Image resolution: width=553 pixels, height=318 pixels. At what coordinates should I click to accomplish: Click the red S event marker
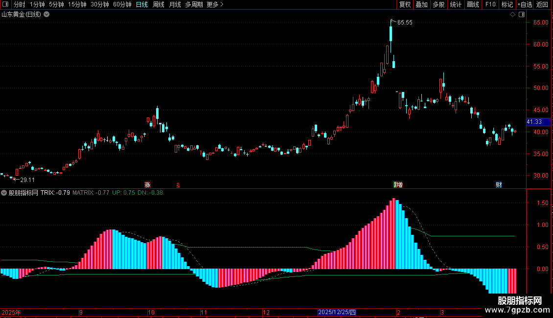click(x=178, y=185)
